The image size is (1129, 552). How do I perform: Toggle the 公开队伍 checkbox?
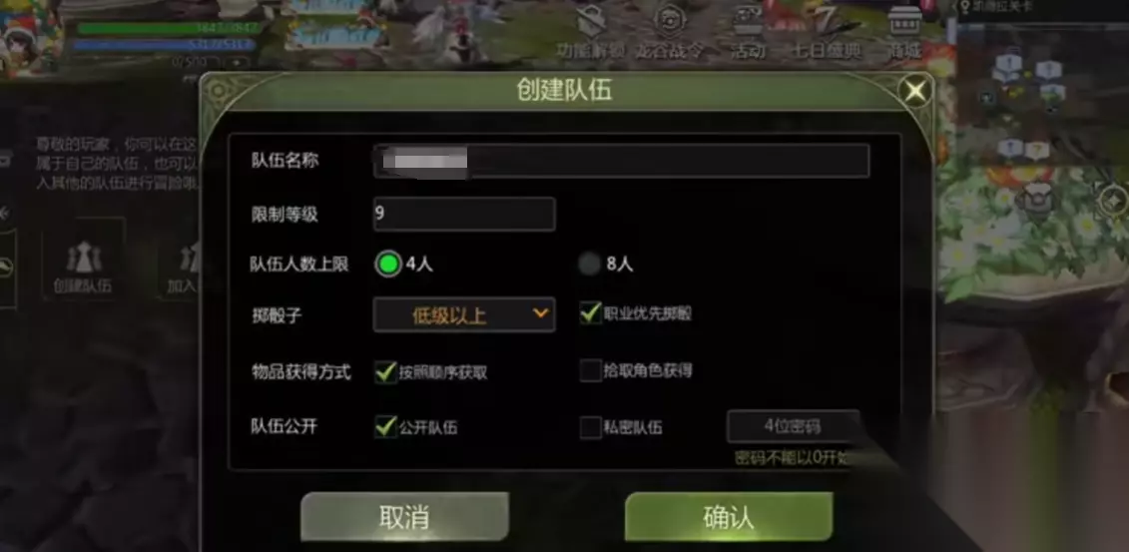pyautogui.click(x=386, y=427)
